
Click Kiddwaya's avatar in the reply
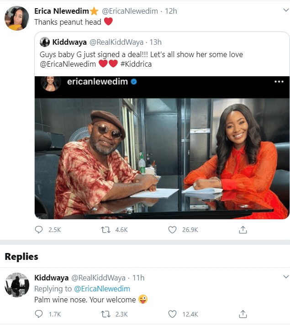[17, 285]
